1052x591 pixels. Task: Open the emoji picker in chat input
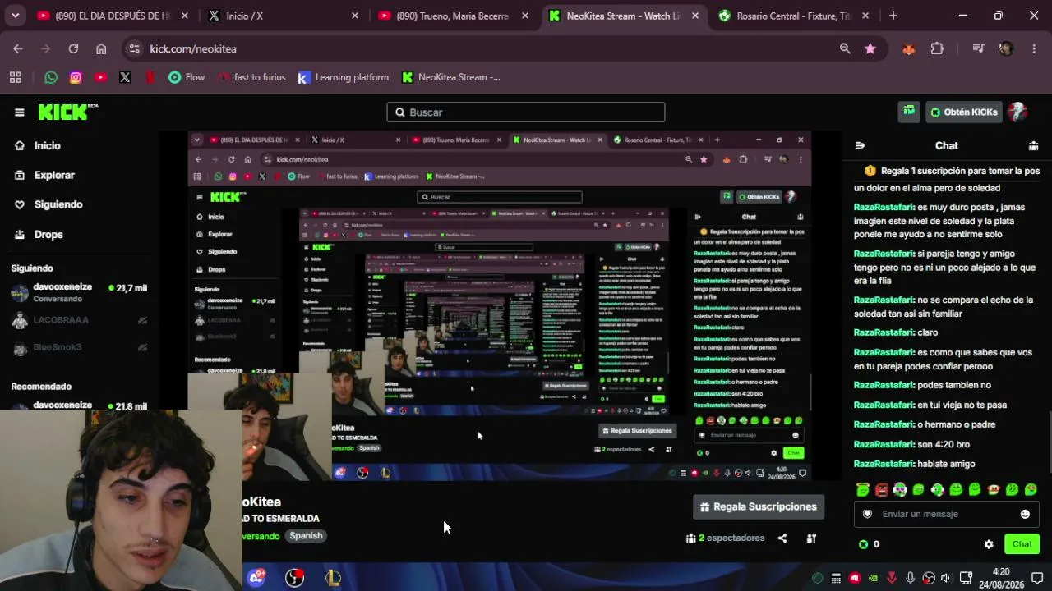point(1025,514)
